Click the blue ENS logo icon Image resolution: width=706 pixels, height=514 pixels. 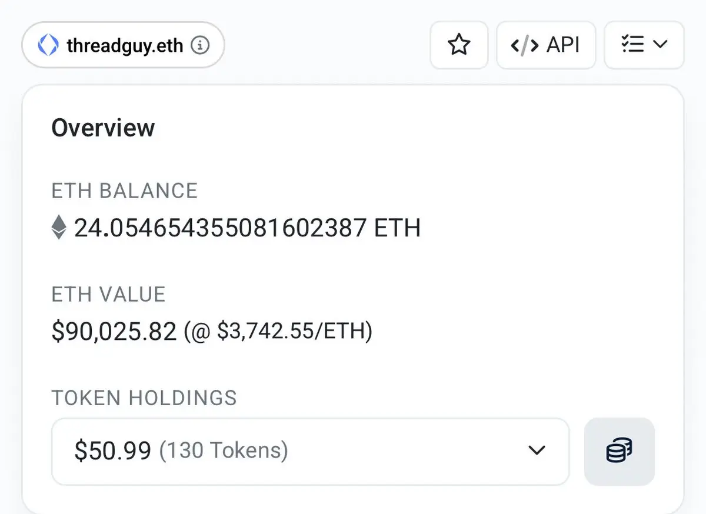(x=48, y=45)
